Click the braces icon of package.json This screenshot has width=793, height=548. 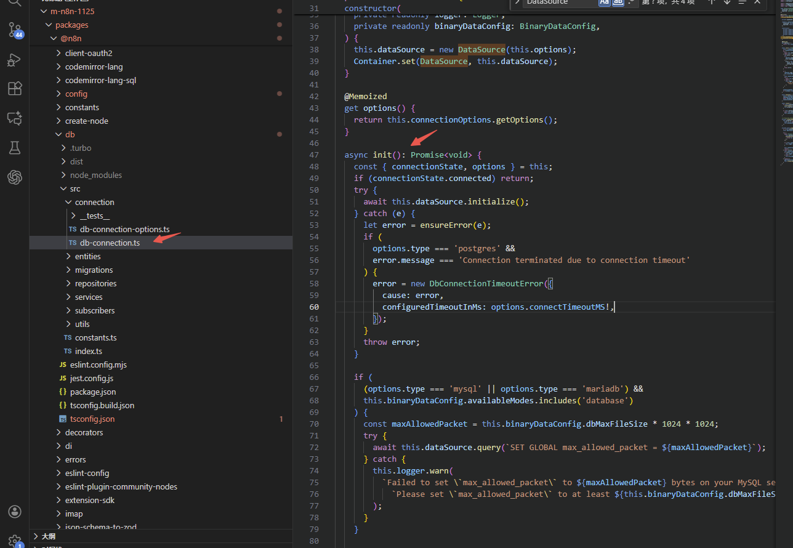pos(63,392)
